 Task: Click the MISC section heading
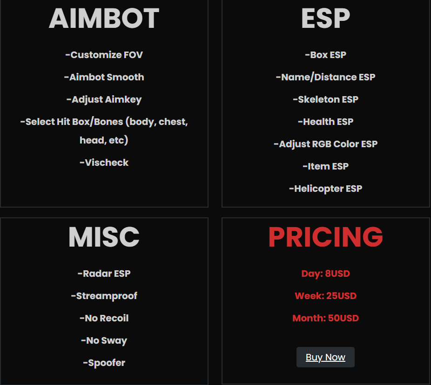104,237
